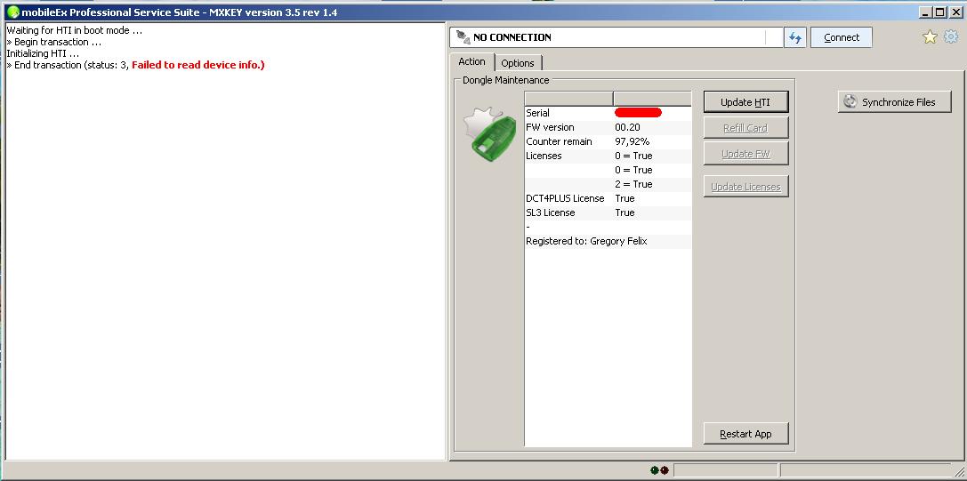Maximize the mobileEx window

click(939, 12)
